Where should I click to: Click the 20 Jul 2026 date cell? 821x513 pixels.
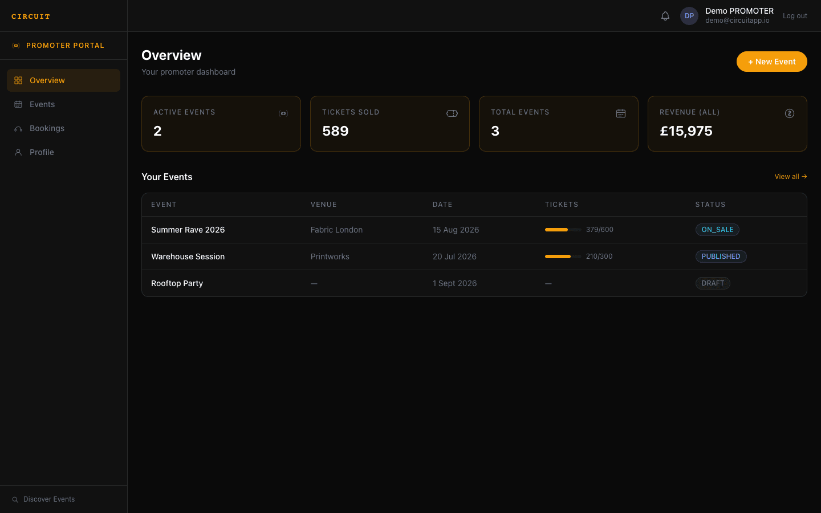(454, 256)
